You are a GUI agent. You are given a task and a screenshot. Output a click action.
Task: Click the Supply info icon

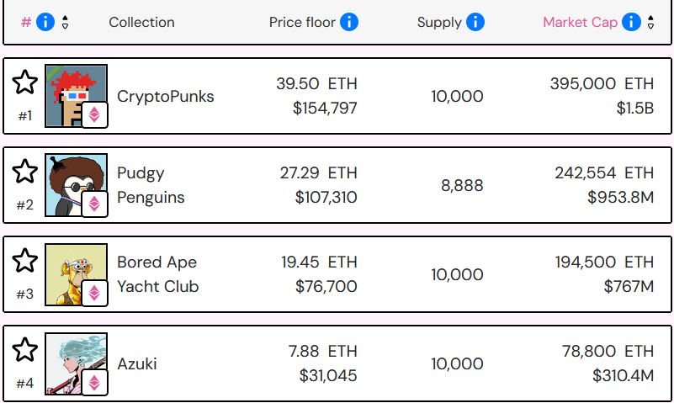tap(475, 22)
